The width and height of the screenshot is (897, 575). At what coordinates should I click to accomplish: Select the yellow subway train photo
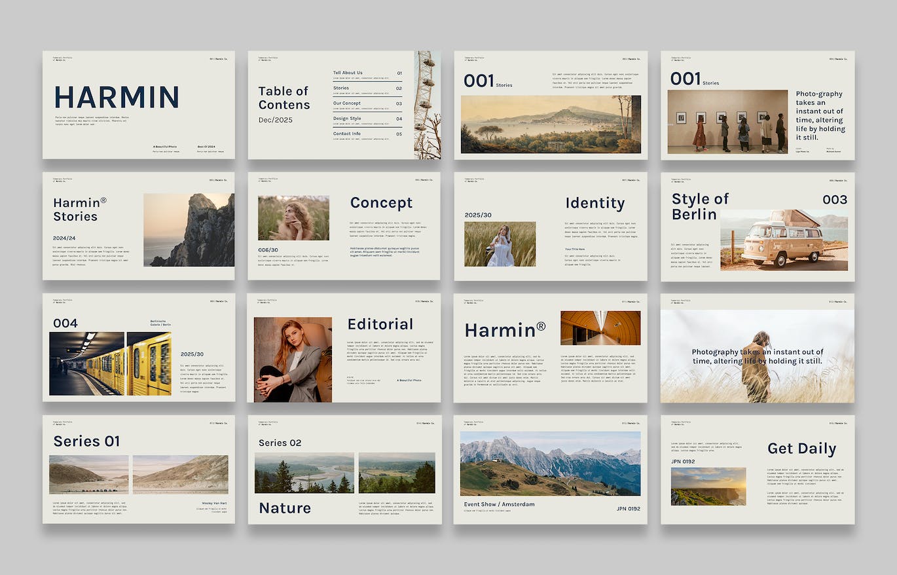coord(110,363)
